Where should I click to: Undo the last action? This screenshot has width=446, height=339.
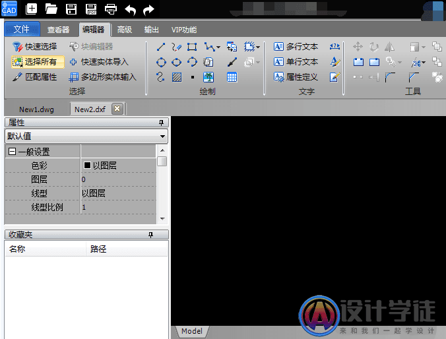(131, 10)
